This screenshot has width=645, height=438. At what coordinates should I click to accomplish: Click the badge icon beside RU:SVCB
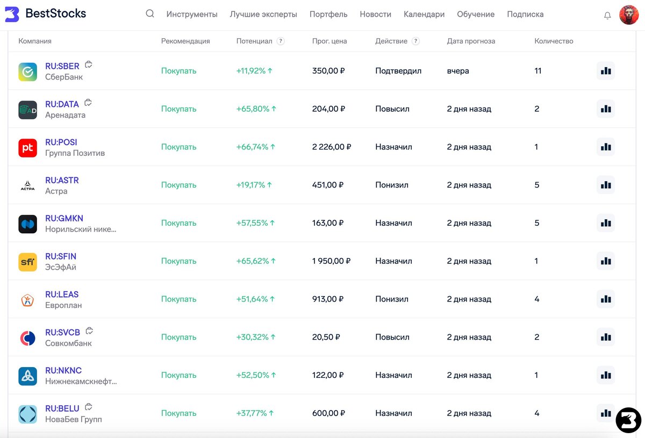[x=90, y=331]
